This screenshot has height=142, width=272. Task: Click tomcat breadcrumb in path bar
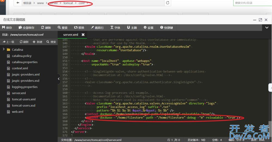pyautogui.click(x=68, y=3)
